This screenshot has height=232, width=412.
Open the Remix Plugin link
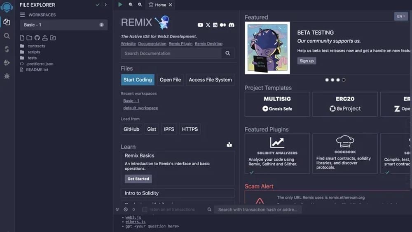click(180, 44)
